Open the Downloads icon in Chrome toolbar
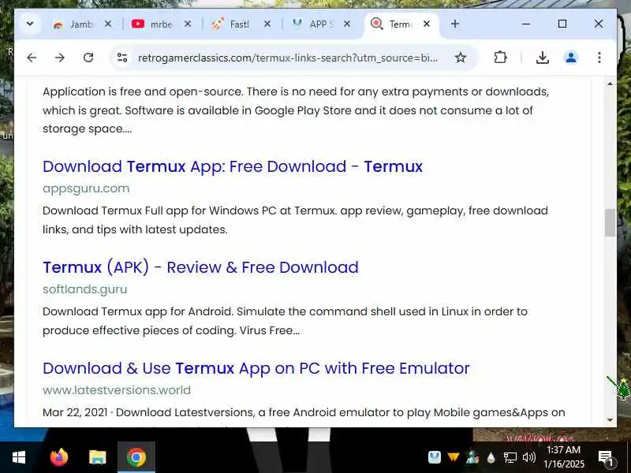The width and height of the screenshot is (631, 473). pyautogui.click(x=543, y=58)
